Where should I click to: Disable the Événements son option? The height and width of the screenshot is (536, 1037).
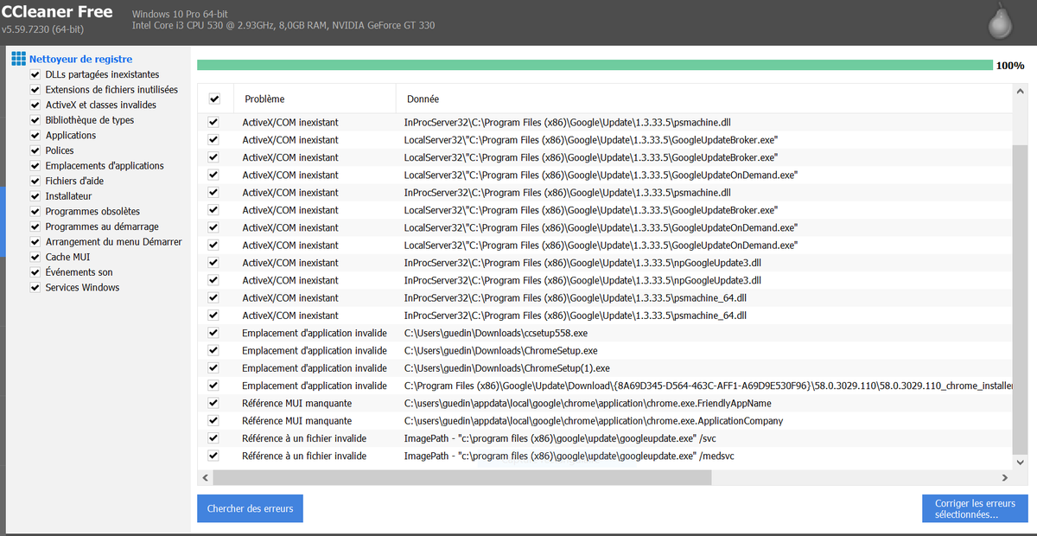click(35, 272)
